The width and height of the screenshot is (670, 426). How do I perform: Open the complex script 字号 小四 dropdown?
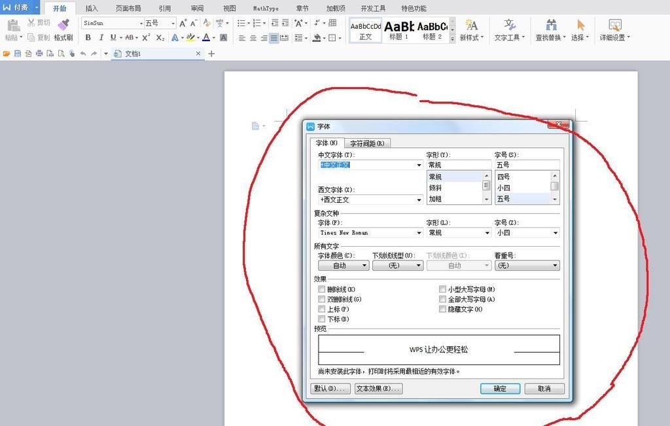[x=555, y=233]
